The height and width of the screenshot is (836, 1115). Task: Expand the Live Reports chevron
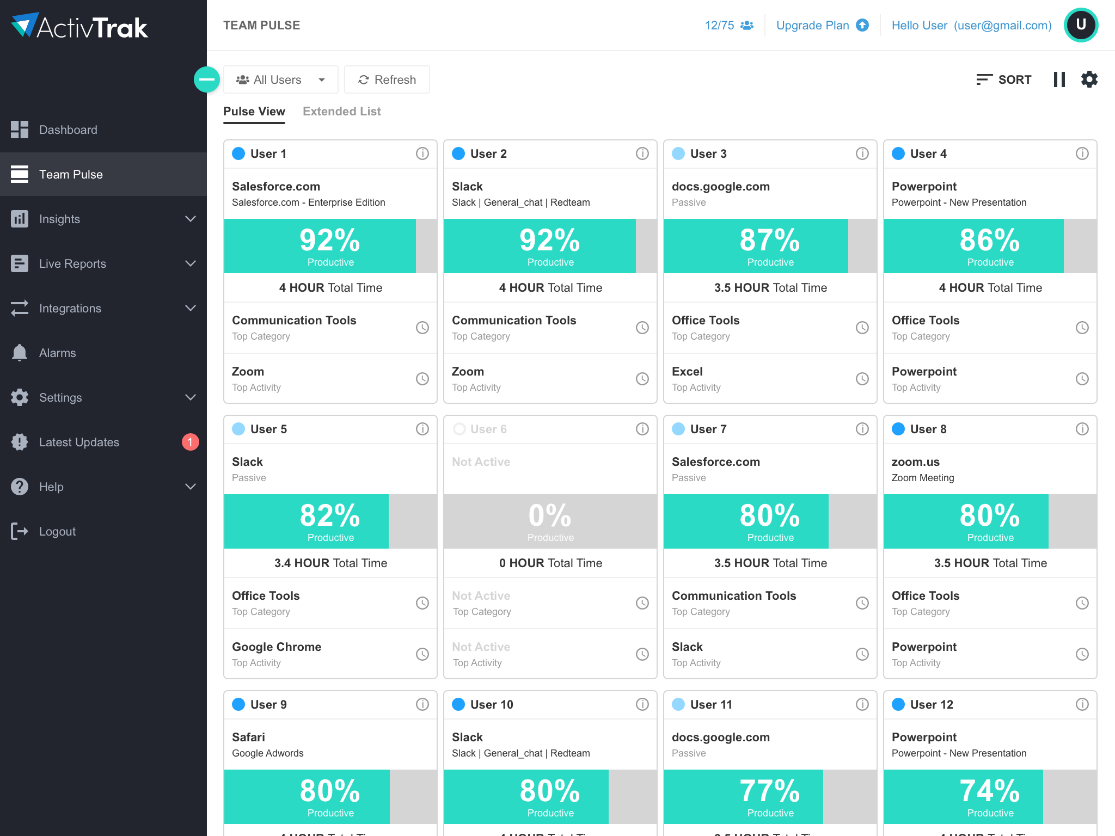191,263
